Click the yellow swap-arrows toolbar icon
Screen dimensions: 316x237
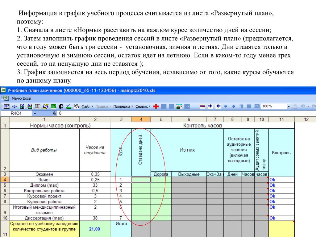tap(46, 106)
